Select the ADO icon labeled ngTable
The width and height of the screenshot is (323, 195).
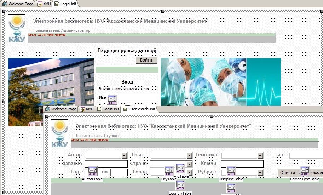[x=180, y=168]
